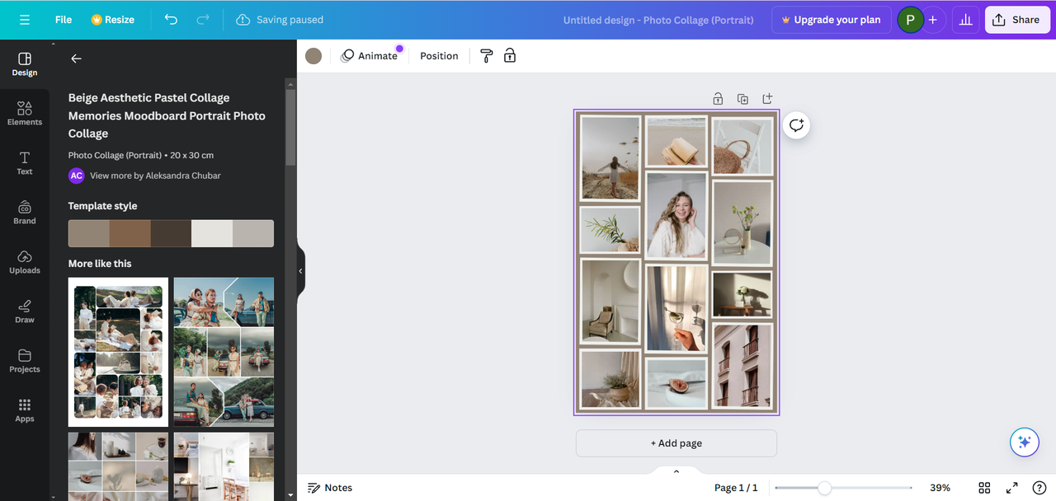This screenshot has height=501, width=1056.
Task: Open the Projects tab in sidebar
Action: (25, 361)
